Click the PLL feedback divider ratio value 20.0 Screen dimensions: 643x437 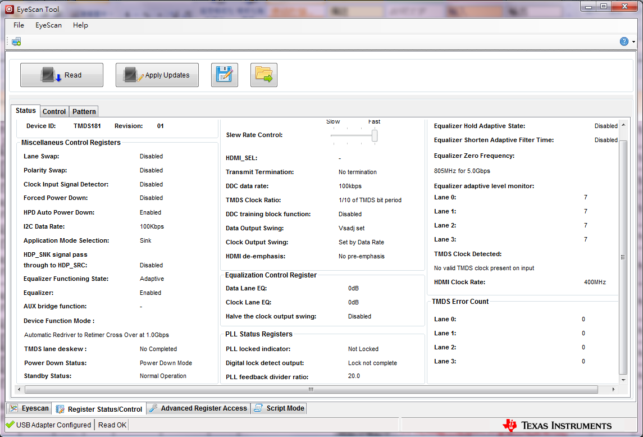[354, 376]
